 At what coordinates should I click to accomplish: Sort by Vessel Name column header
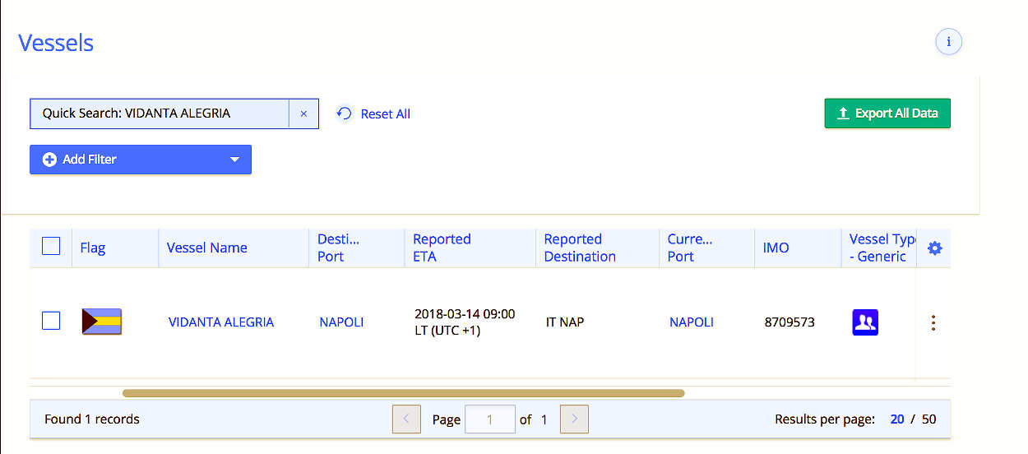[x=206, y=248]
